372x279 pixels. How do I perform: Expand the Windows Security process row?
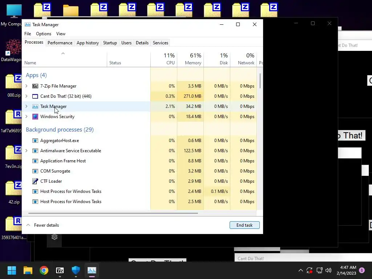[x=27, y=117]
